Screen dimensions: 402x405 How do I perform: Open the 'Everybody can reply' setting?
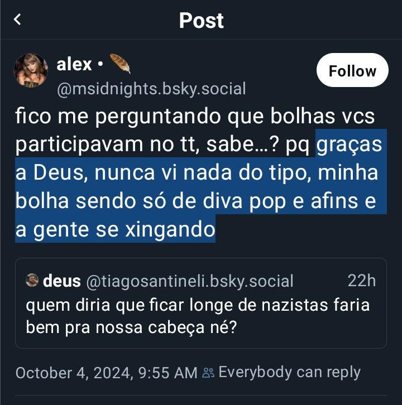289,373
